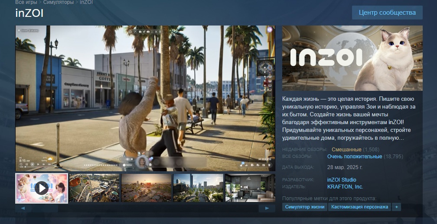Go to Все игры breadcrumb

tap(26, 2)
